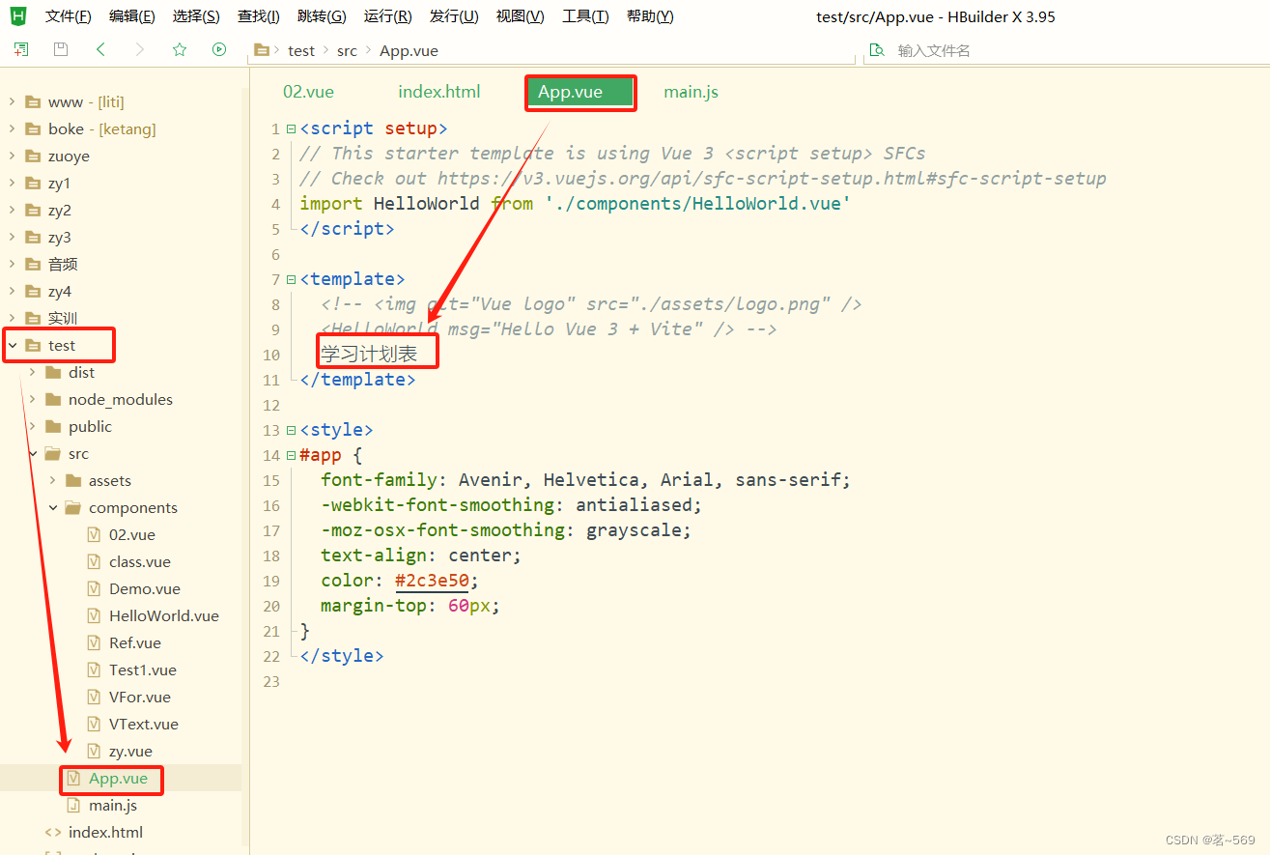Fold the style block at line 13

click(291, 430)
